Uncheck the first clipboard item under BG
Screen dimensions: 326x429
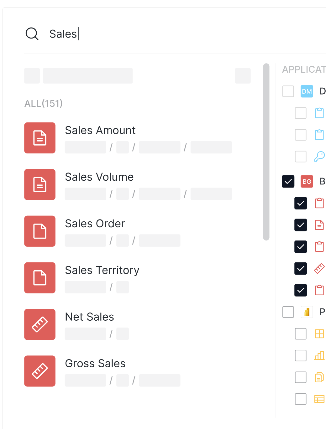click(x=301, y=203)
